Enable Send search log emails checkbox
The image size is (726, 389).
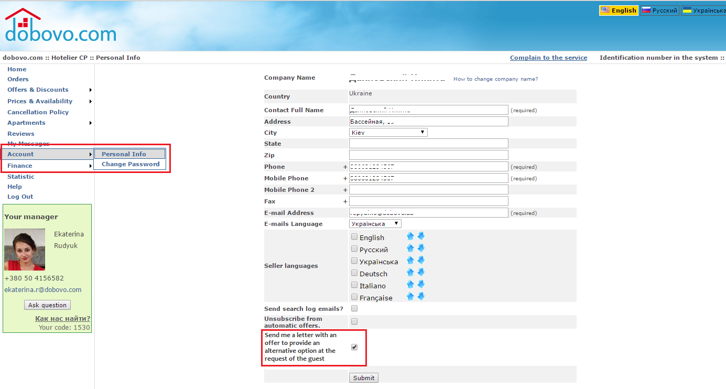[x=354, y=309]
